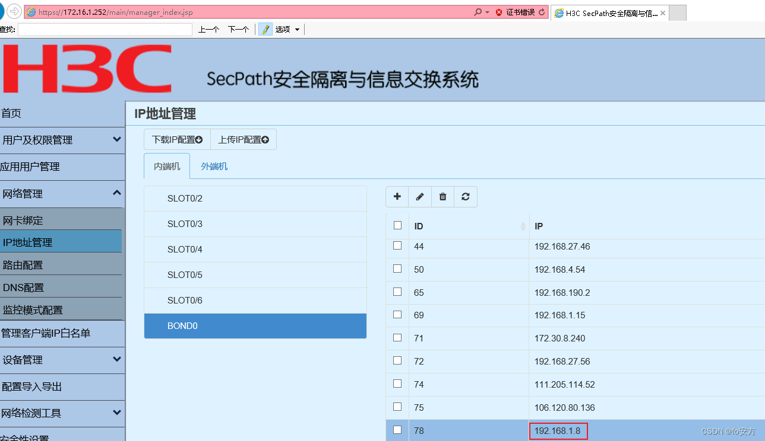
Task: Check the box for ID 75 row
Action: [x=397, y=407]
